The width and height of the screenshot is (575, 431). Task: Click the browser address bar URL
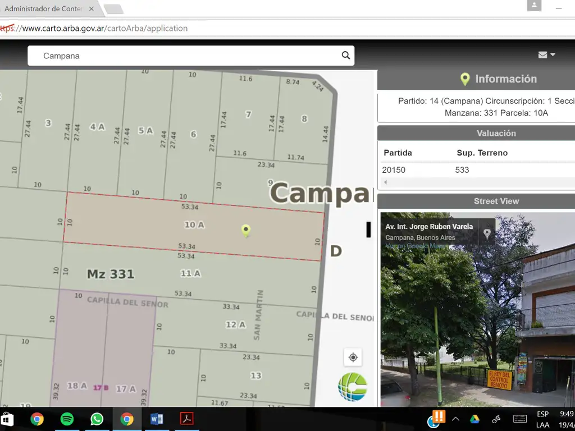click(104, 28)
